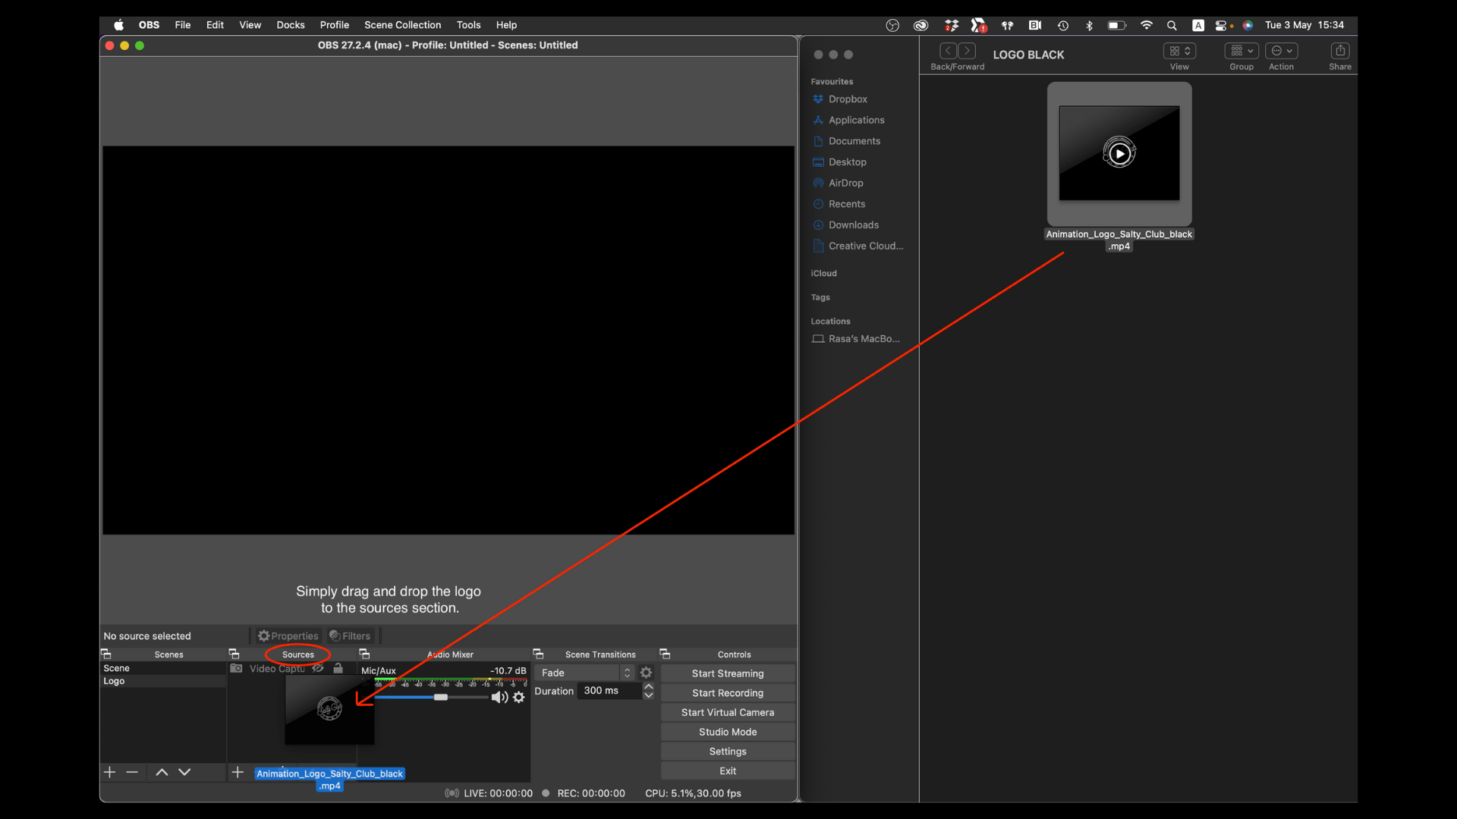Open the source Properties button

(288, 636)
